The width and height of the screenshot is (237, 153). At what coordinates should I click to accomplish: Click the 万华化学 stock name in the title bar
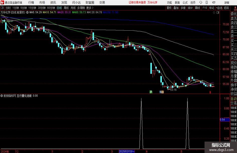click(x=152, y=3)
